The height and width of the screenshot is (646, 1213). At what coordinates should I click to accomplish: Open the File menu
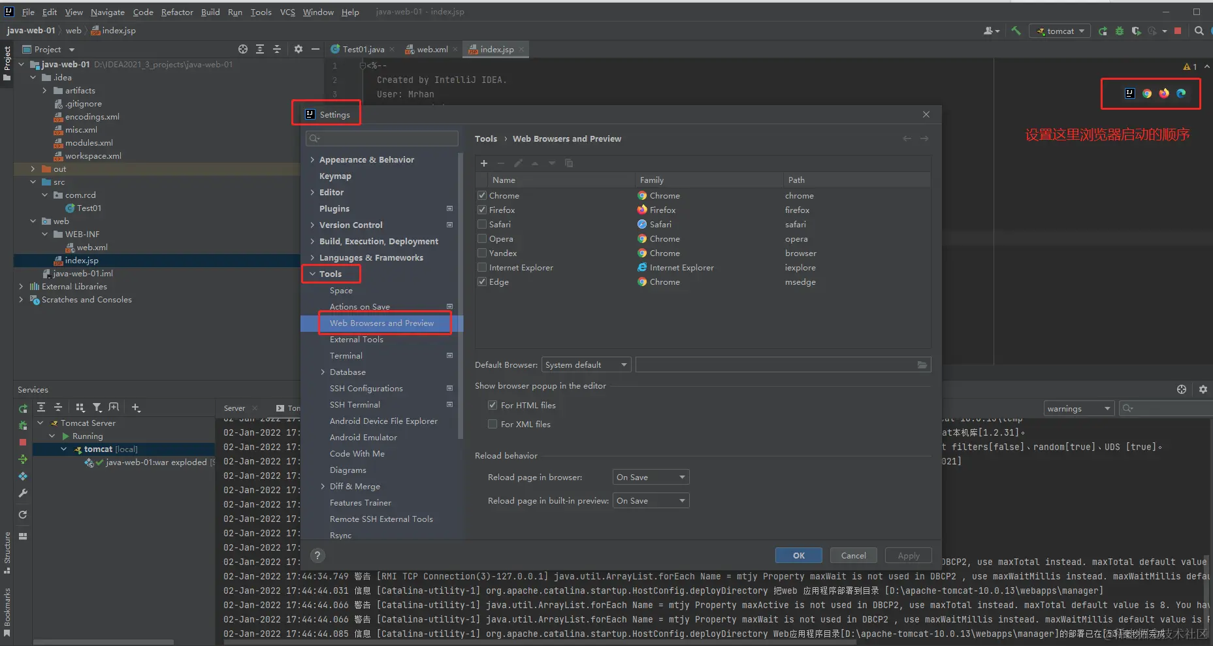(28, 12)
